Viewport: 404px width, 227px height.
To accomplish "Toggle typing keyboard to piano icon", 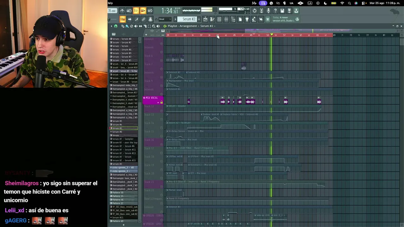I will pos(122,19).
